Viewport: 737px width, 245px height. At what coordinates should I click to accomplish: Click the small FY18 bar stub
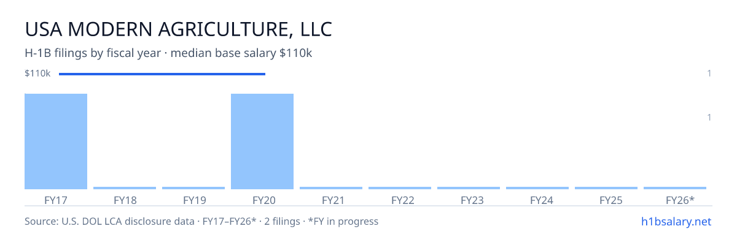click(125, 188)
